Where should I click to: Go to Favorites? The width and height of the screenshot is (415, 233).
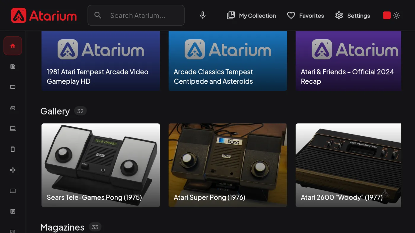point(306,15)
